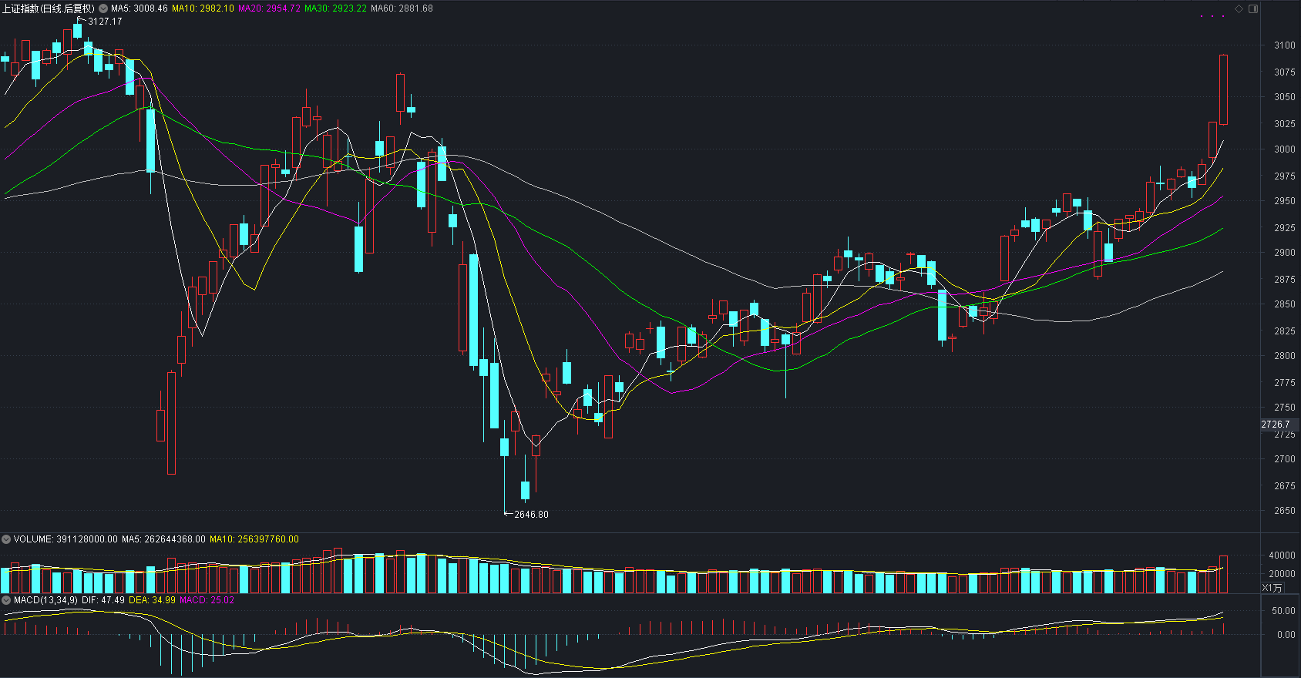The height and width of the screenshot is (678, 1301).
Task: Open dropdown next to 上证指数 title
Action: (103, 8)
